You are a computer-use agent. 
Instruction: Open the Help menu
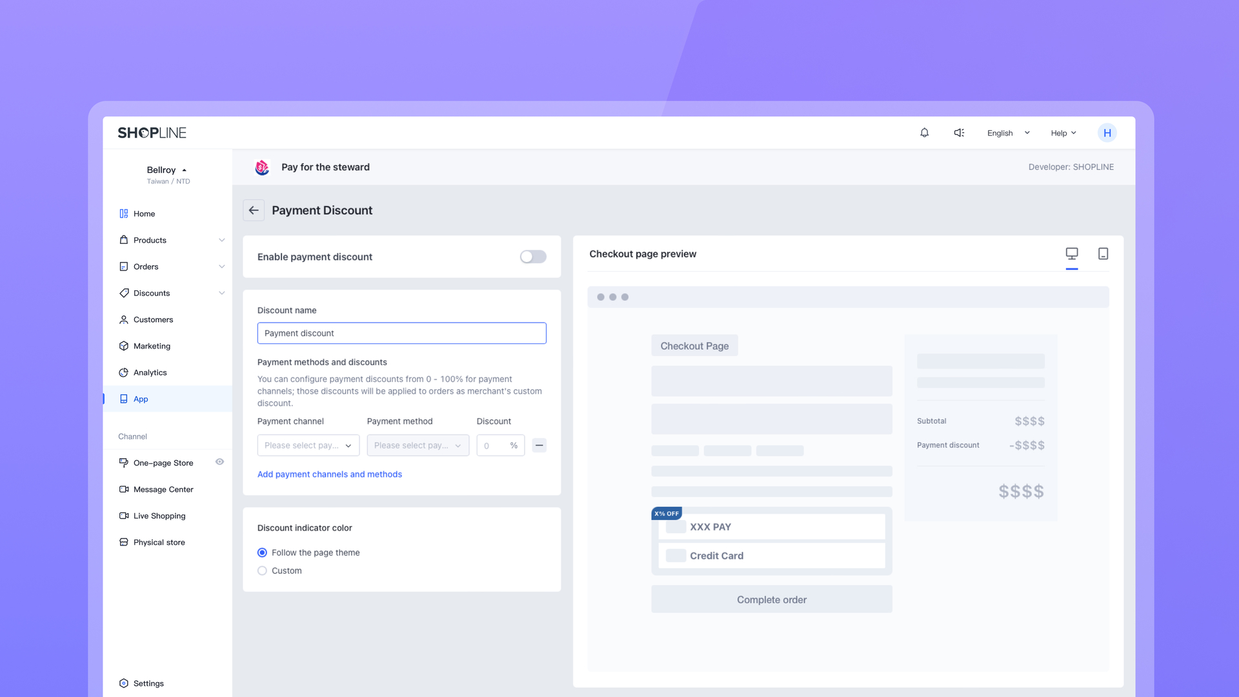tap(1063, 133)
